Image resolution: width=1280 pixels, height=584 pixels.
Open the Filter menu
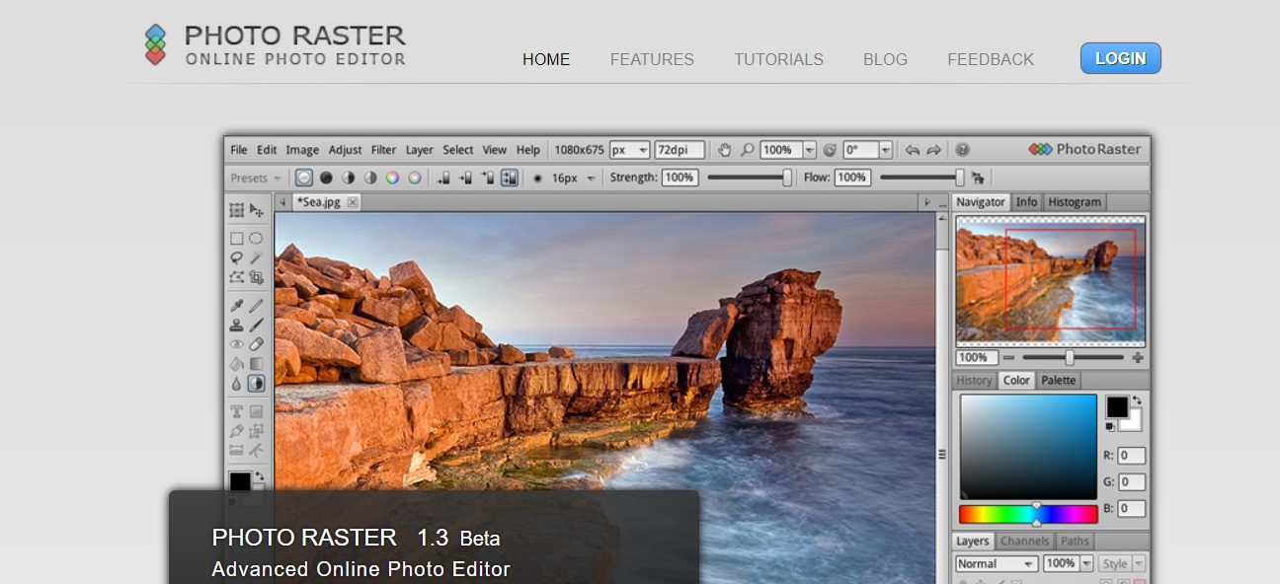coord(383,150)
